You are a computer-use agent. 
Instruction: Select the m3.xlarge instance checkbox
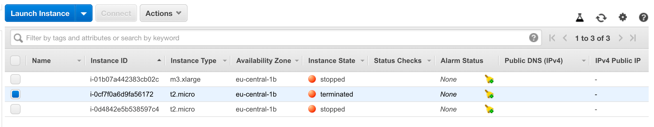click(15, 79)
